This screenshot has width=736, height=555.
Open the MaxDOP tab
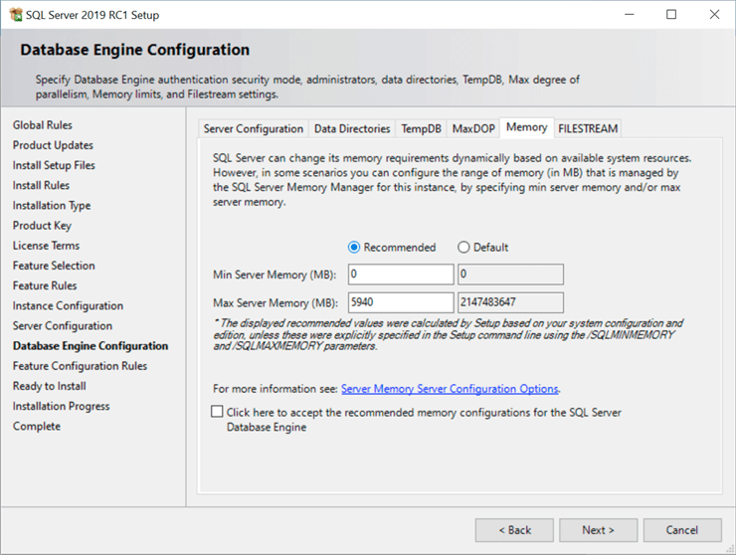point(472,129)
